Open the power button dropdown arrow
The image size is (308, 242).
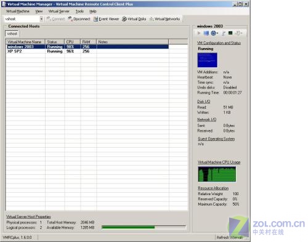217,33
